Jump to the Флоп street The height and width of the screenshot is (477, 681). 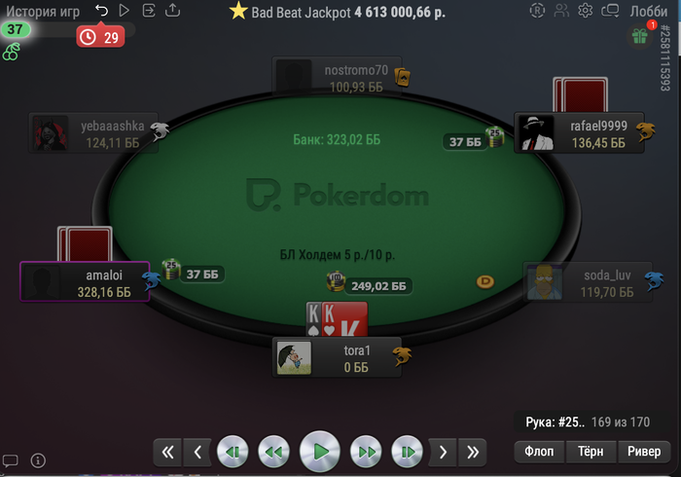coord(539,452)
